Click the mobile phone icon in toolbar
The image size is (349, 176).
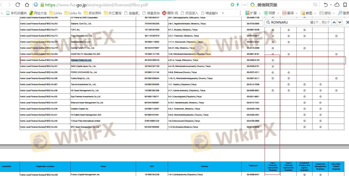[345, 5]
